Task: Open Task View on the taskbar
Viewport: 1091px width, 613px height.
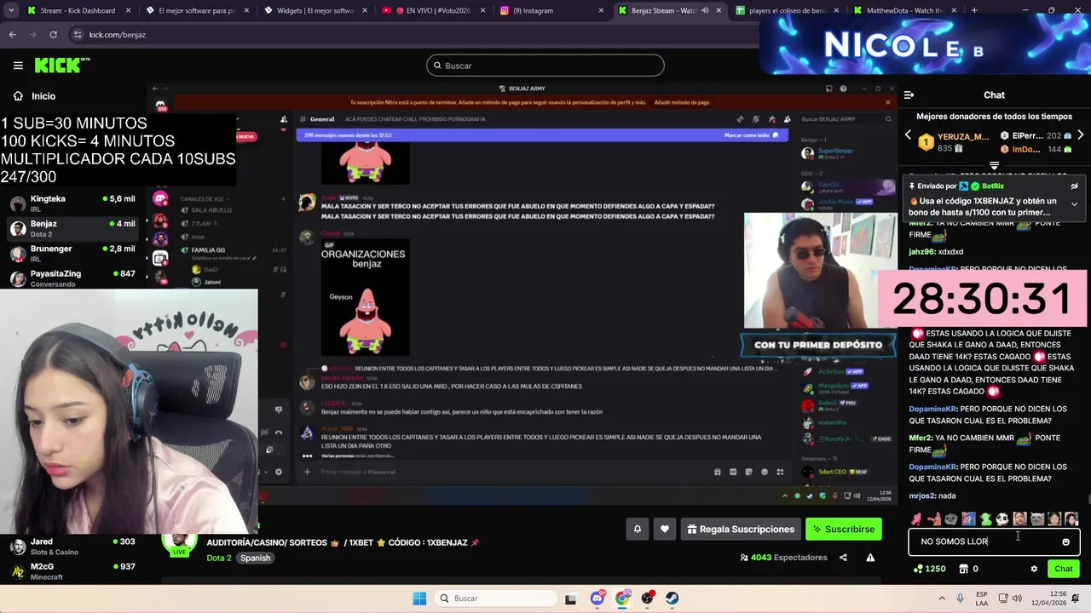Action: [570, 599]
